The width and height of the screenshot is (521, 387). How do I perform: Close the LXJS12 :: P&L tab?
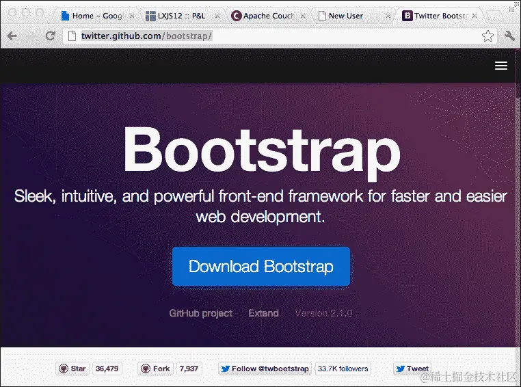pos(217,16)
